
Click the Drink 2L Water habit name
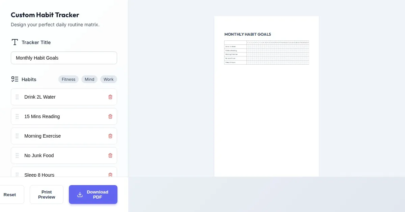coord(62,97)
